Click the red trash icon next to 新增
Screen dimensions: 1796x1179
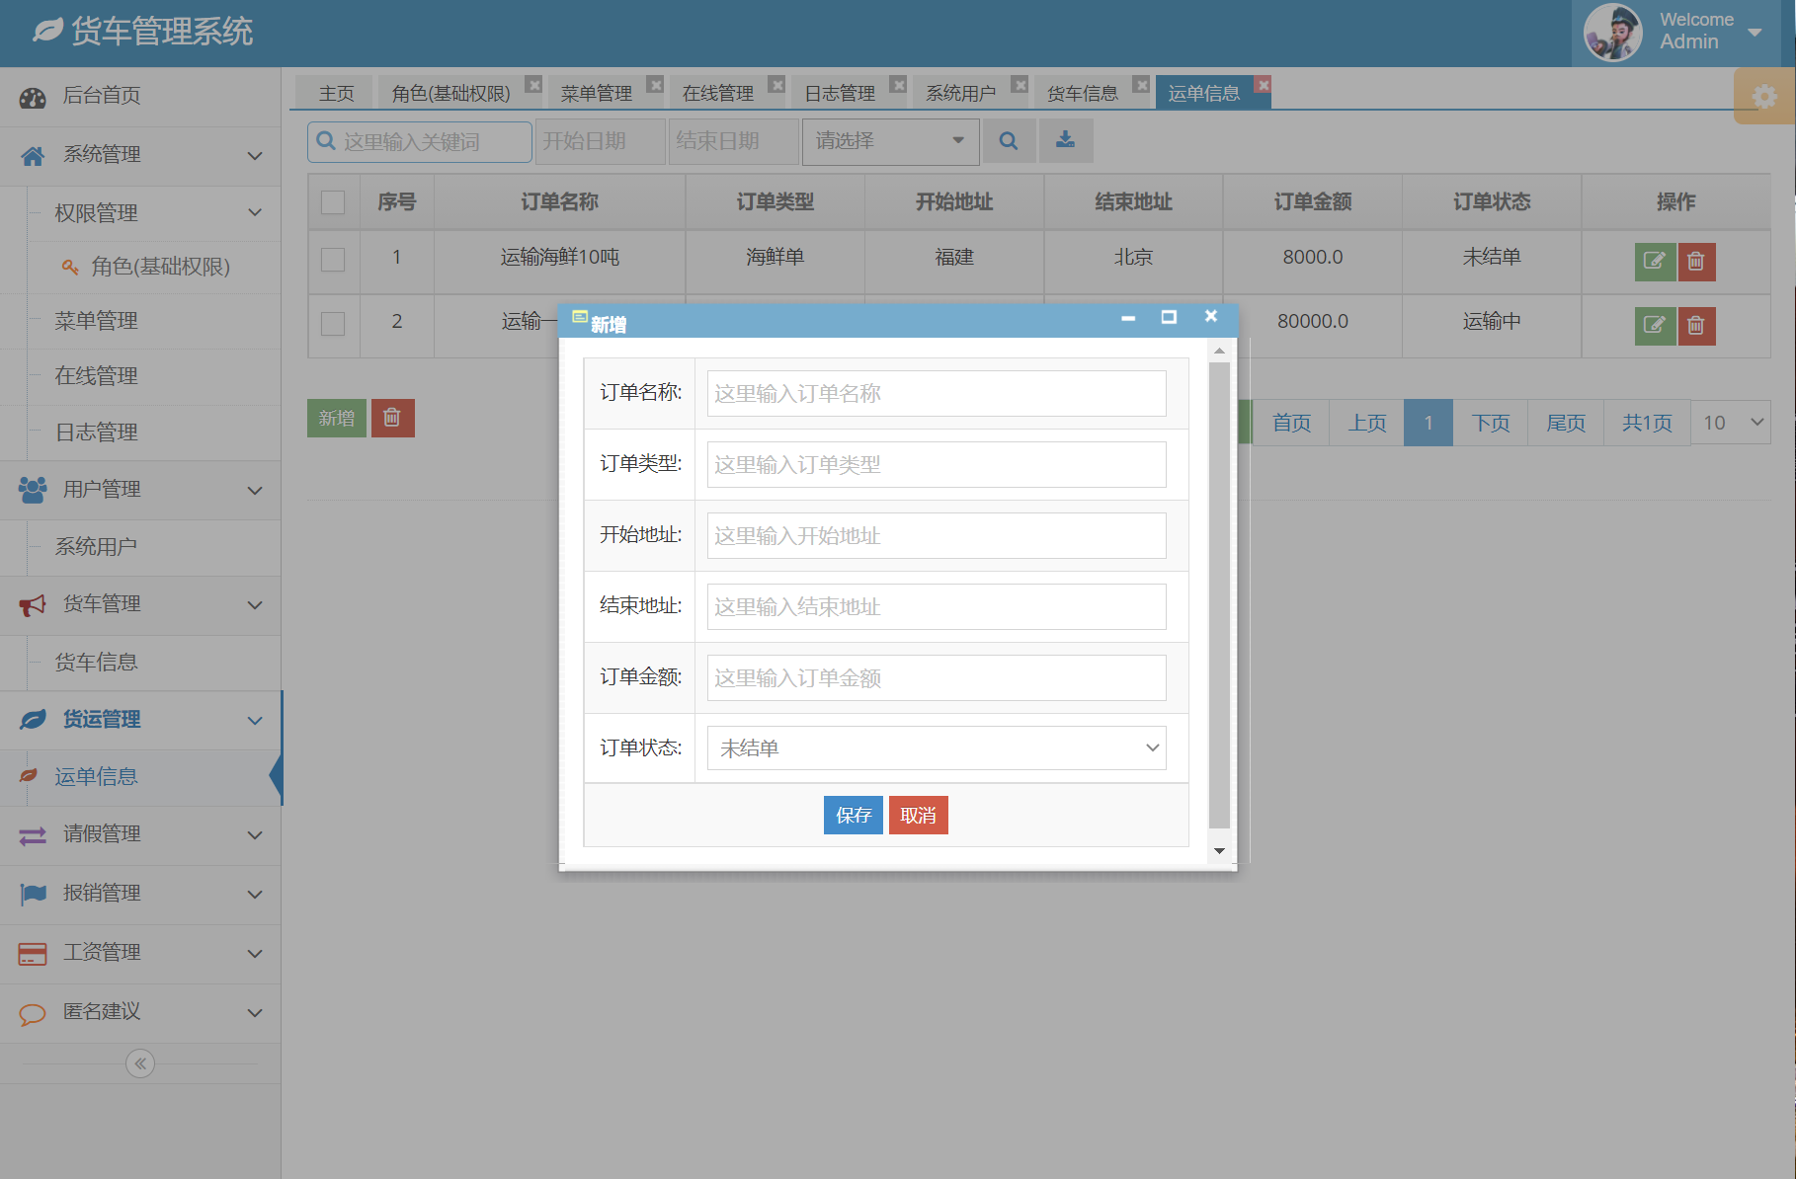click(x=392, y=418)
